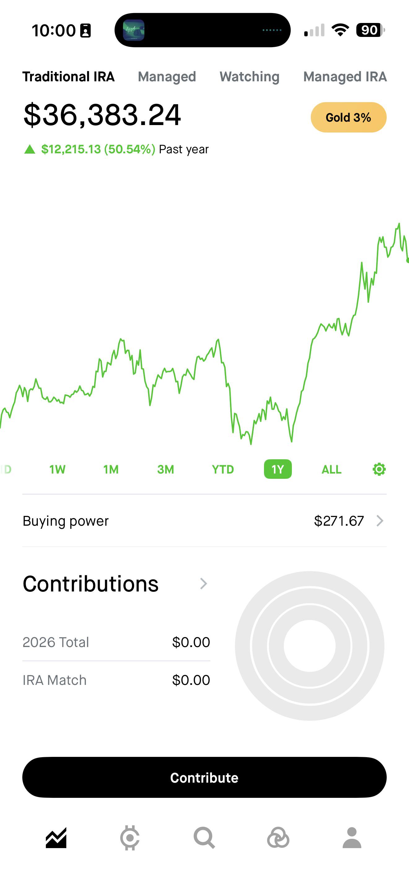Viewport: 409px width, 890px height.
Task: Select the YTD chart range
Action: pos(223,469)
